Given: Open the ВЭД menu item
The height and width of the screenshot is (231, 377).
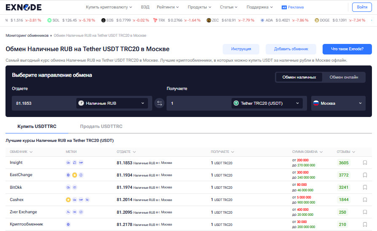Looking at the screenshot, I should point(145,7).
